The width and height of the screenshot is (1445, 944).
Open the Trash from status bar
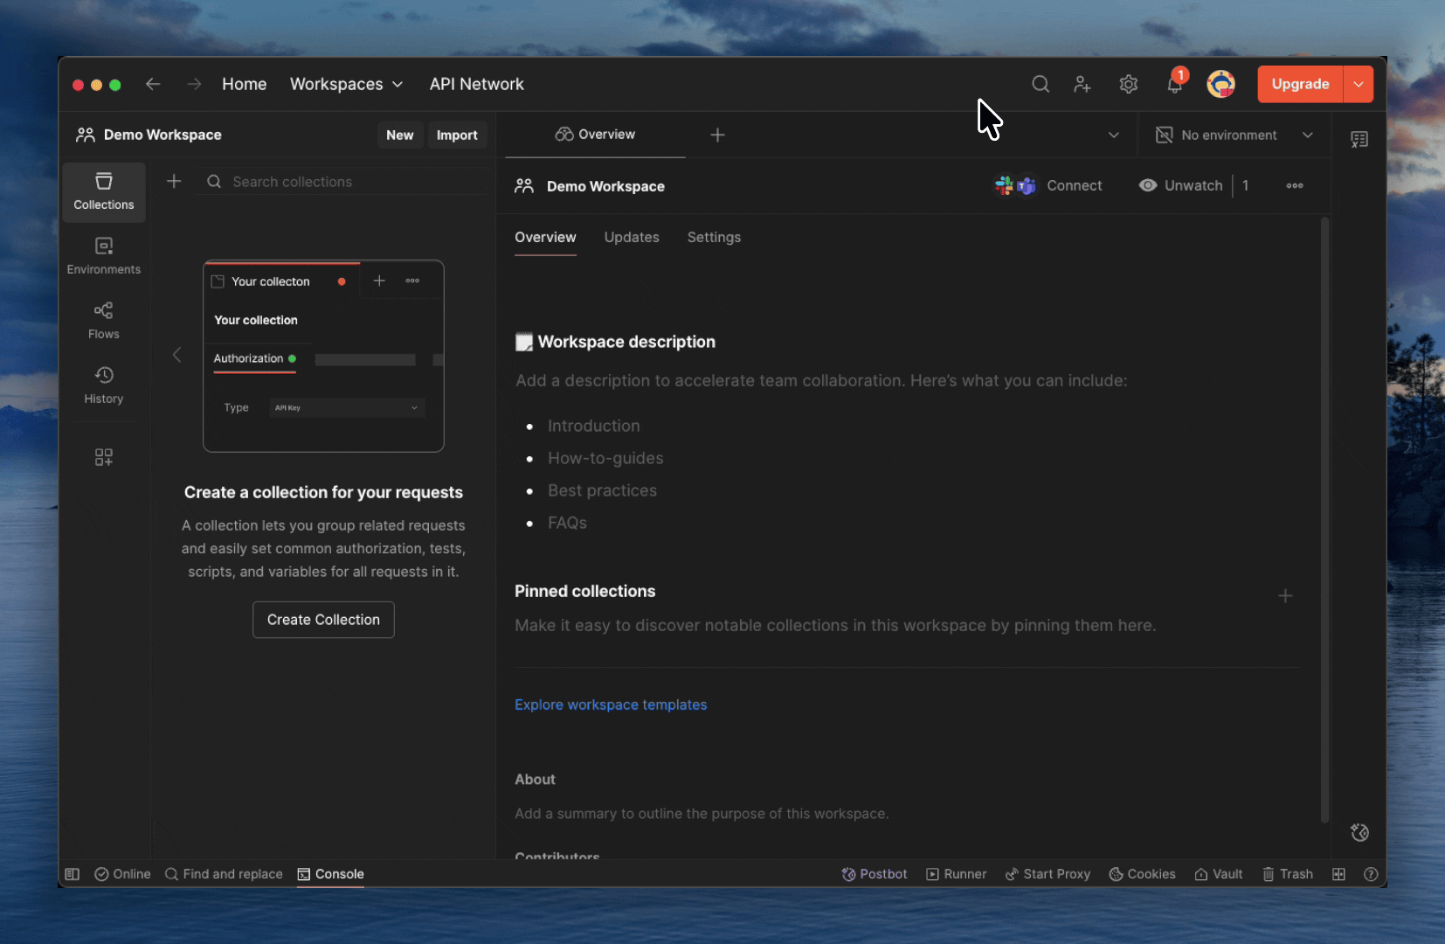tap(1287, 874)
